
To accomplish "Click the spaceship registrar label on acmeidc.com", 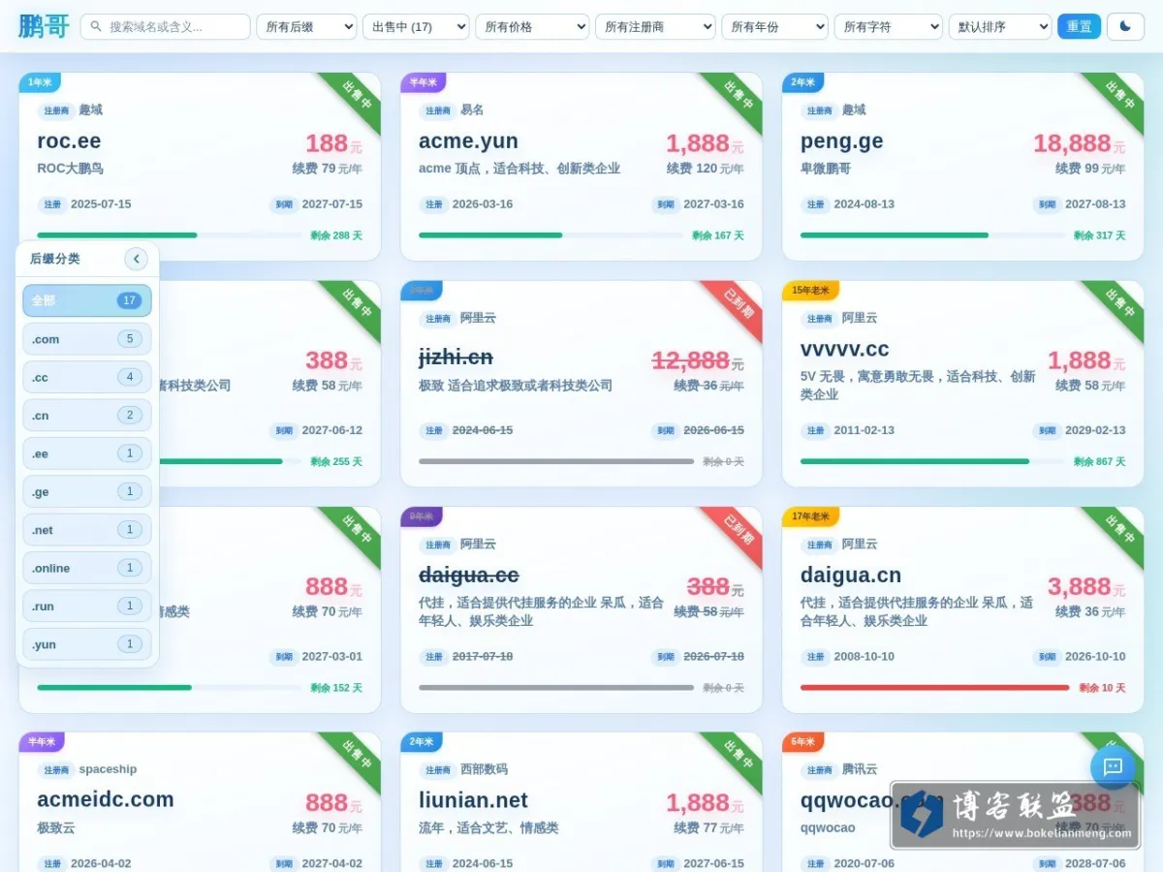I will (108, 769).
